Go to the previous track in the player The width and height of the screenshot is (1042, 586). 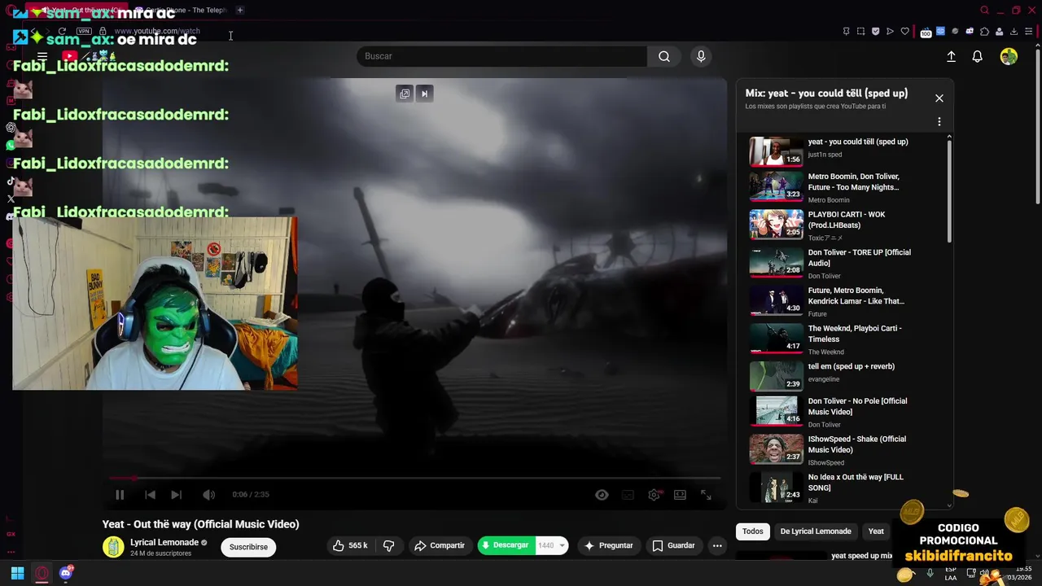(150, 495)
